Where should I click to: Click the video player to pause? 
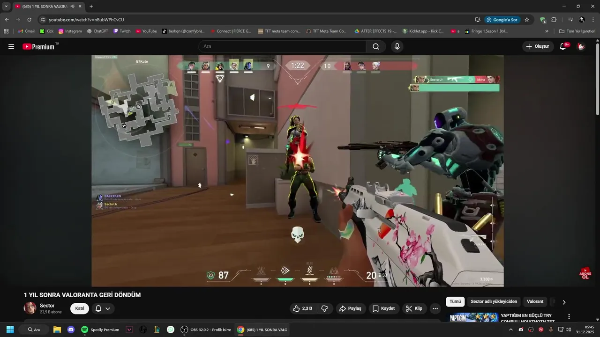tap(298, 171)
